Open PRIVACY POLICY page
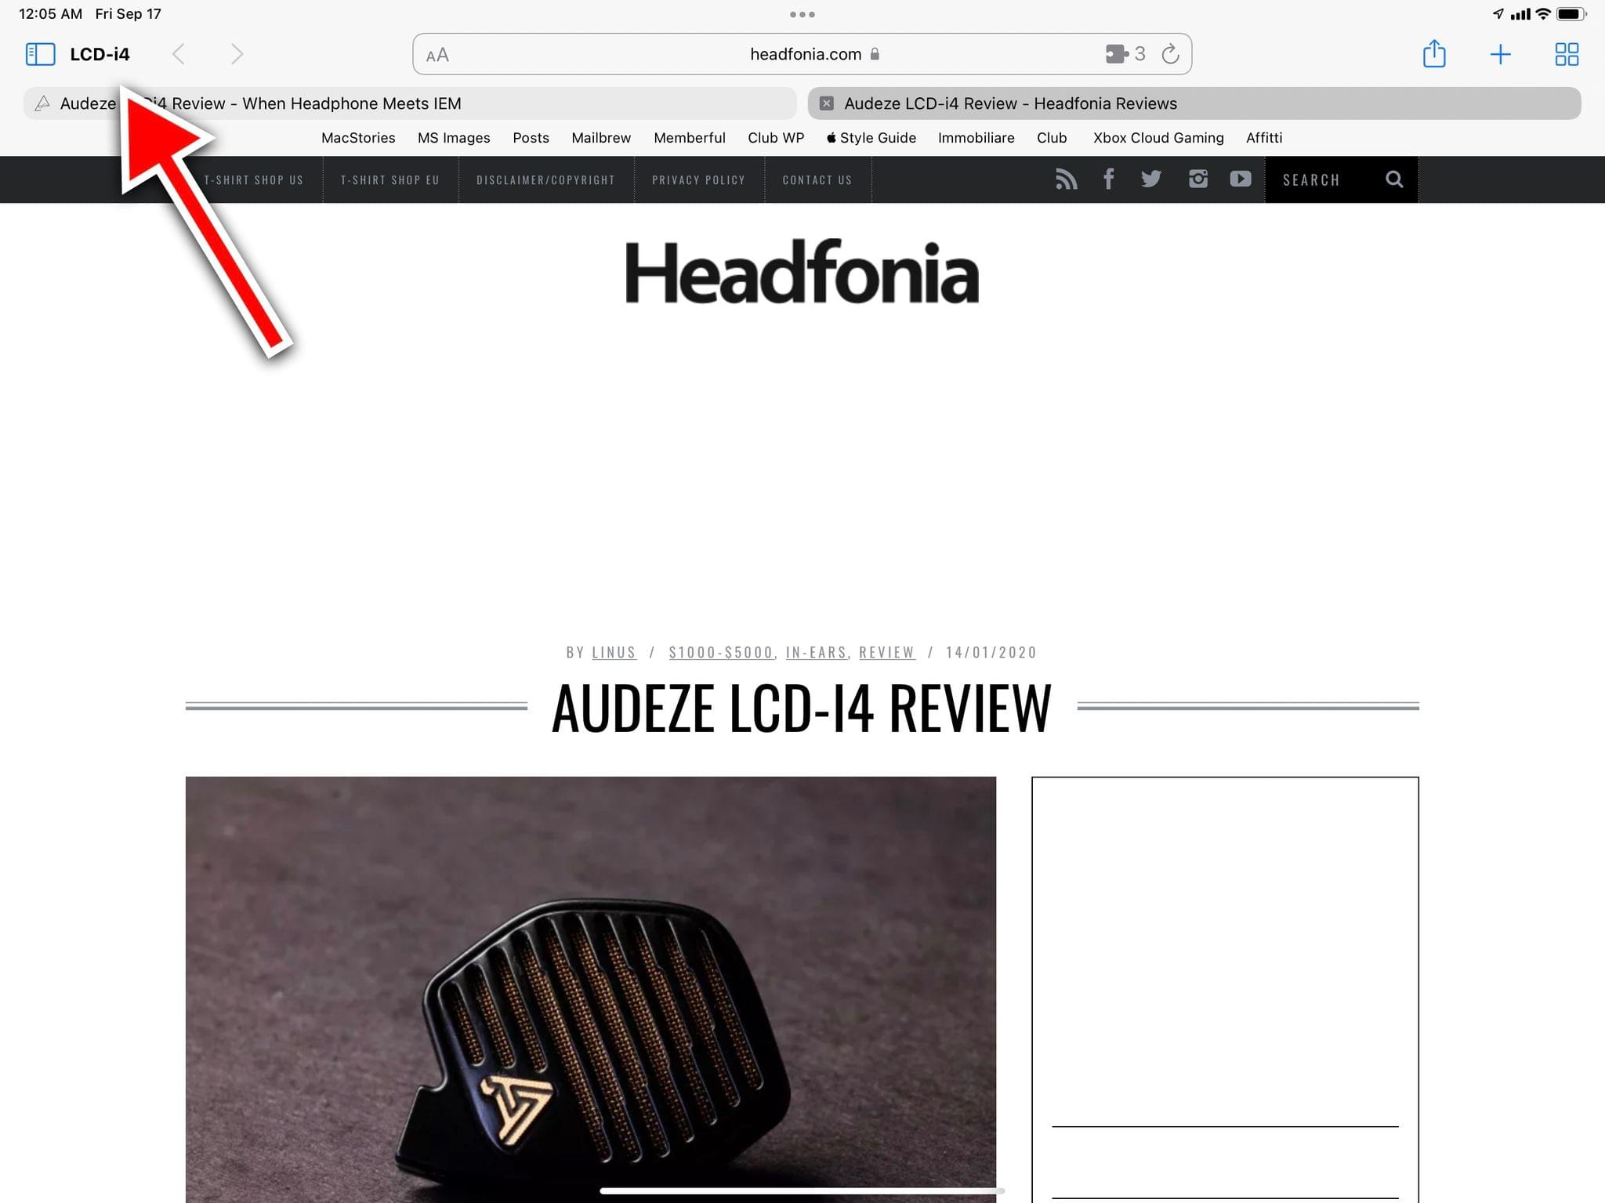Image resolution: width=1605 pixels, height=1203 pixels. coord(699,178)
